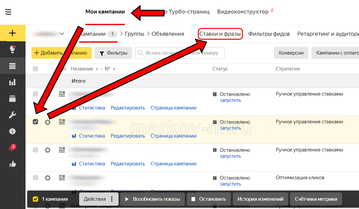
Task: Open the Действия actions menu
Action: pos(99,199)
